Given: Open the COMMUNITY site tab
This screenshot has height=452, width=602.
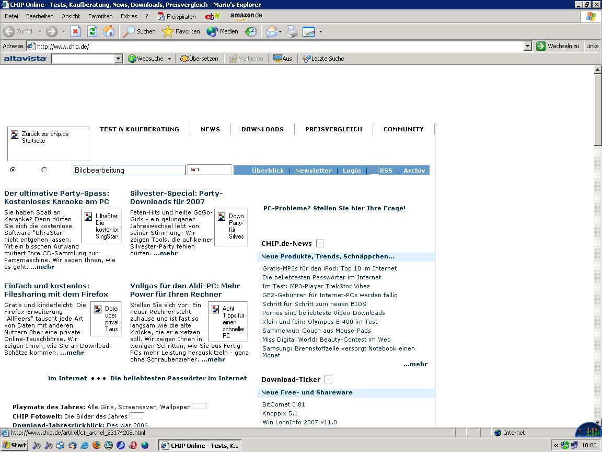Looking at the screenshot, I should tap(403, 129).
